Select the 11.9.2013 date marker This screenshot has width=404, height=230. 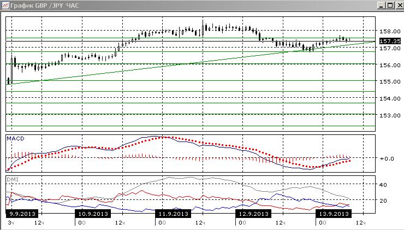(173, 214)
